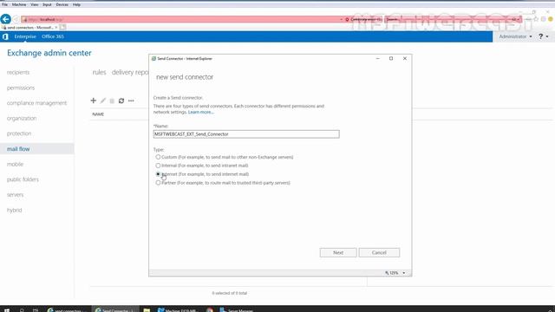Go to mobile in the sidebar
Viewport: 555px width, 312px height.
(x=15, y=164)
